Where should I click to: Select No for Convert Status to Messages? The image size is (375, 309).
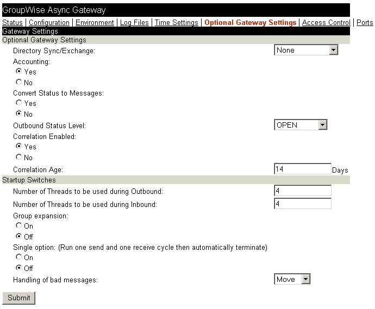click(18, 113)
